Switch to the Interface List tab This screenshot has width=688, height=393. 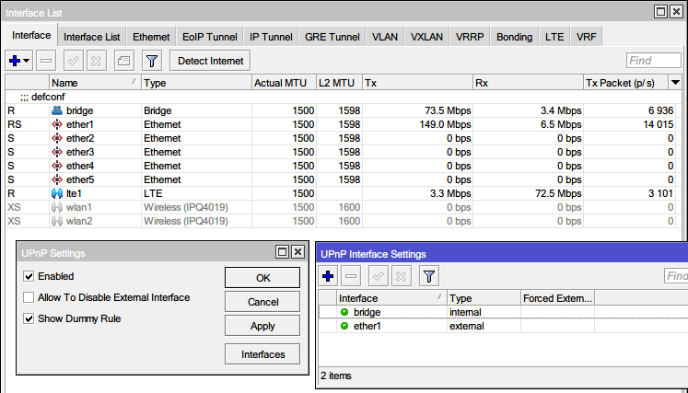pyautogui.click(x=92, y=37)
